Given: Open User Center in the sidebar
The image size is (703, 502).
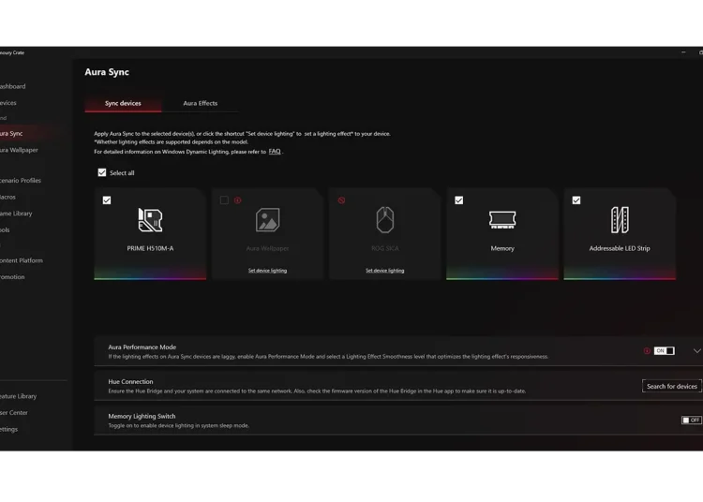Looking at the screenshot, I should (x=14, y=413).
